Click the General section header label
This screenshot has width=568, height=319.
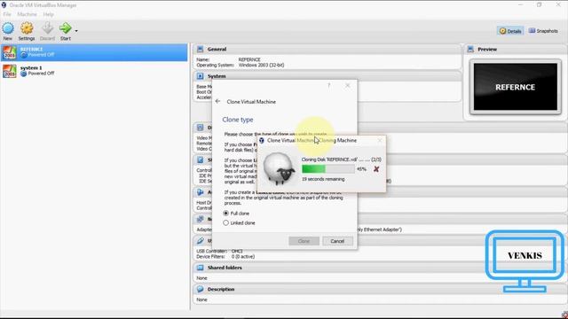click(217, 50)
